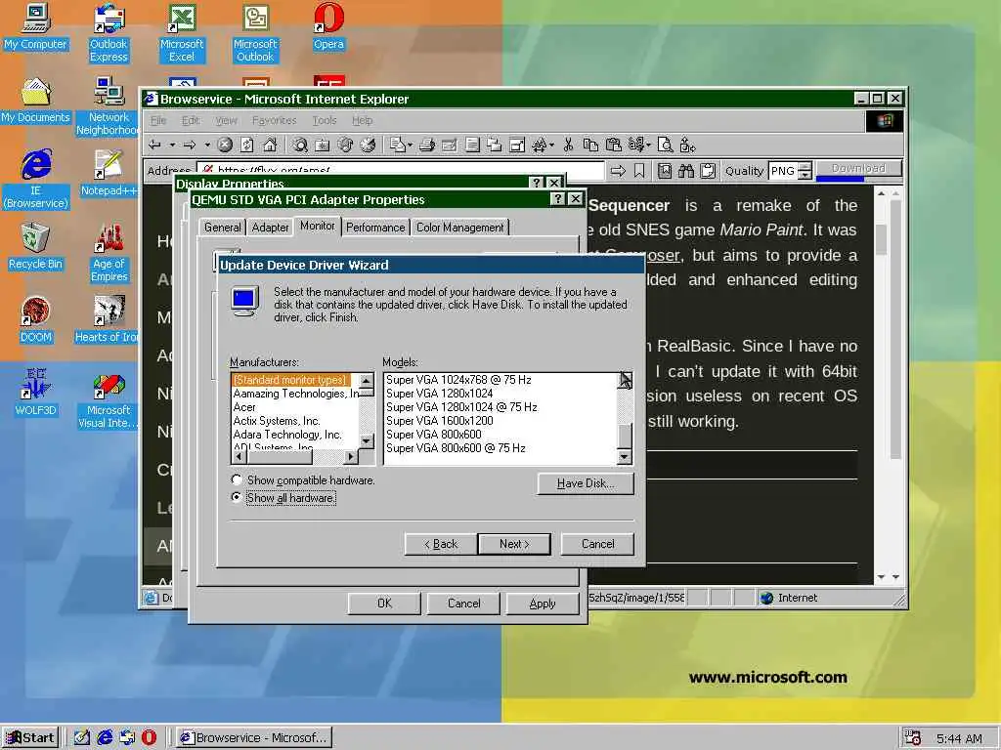The height and width of the screenshot is (750, 1001).
Task: Switch to the Performance tab
Action: (x=375, y=227)
